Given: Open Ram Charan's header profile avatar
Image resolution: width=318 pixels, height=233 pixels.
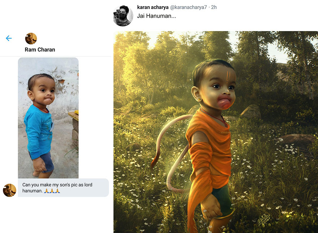Looking at the screenshot, I should point(31,39).
